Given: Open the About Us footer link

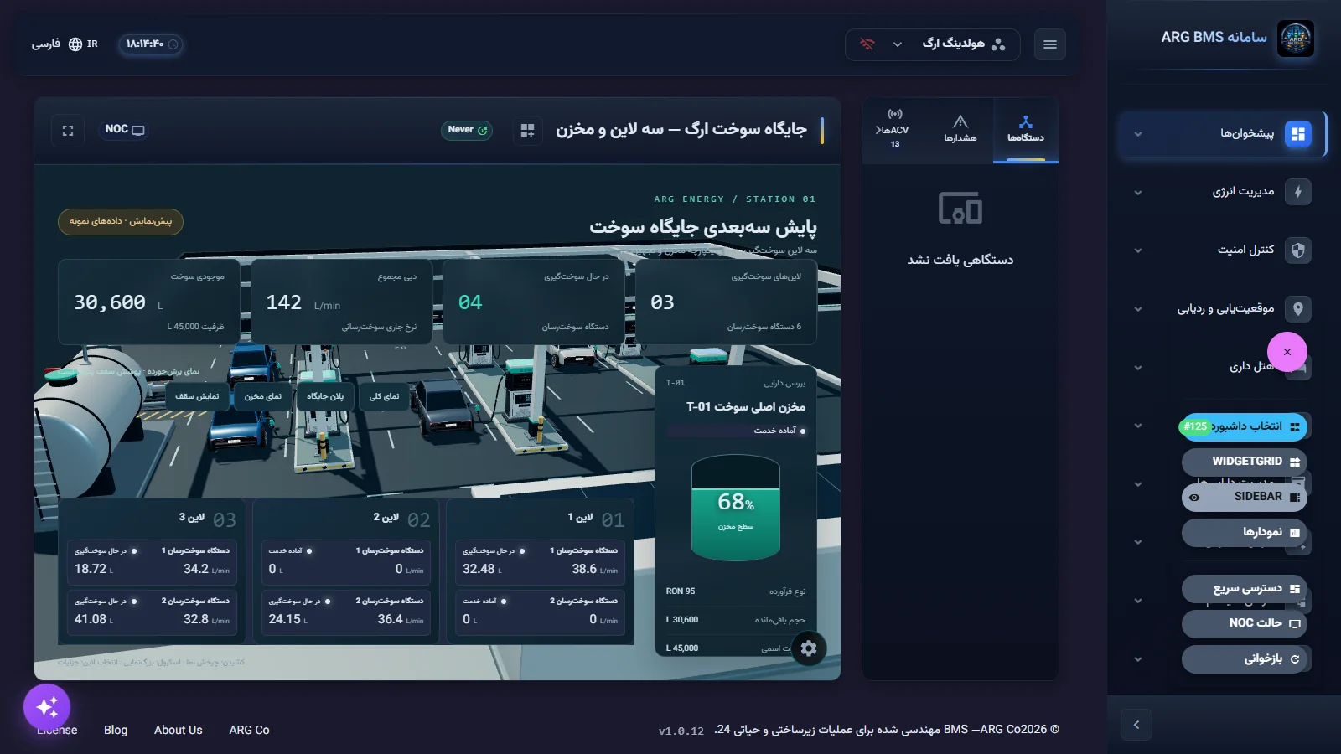Looking at the screenshot, I should (179, 730).
